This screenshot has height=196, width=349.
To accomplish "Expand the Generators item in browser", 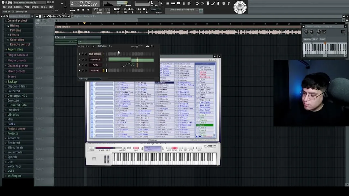I will pyautogui.click(x=17, y=40).
